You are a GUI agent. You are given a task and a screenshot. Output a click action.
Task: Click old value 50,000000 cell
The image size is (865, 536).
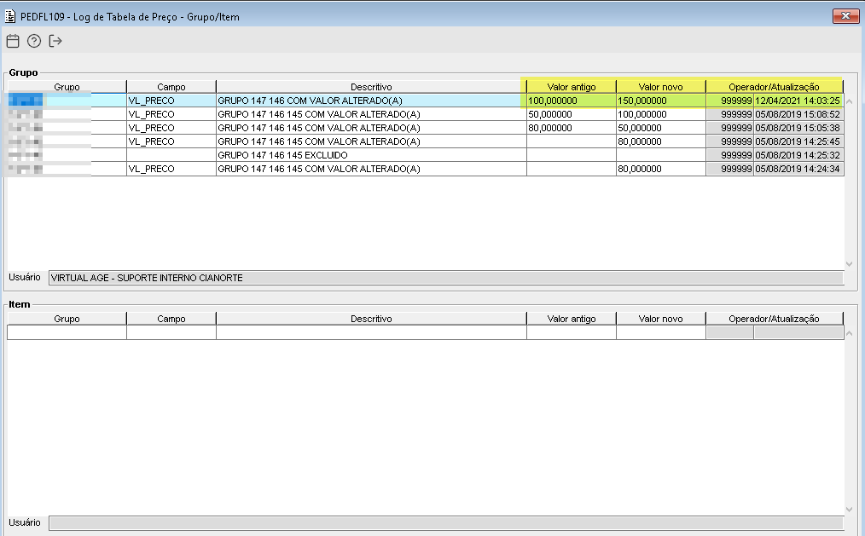(571, 114)
